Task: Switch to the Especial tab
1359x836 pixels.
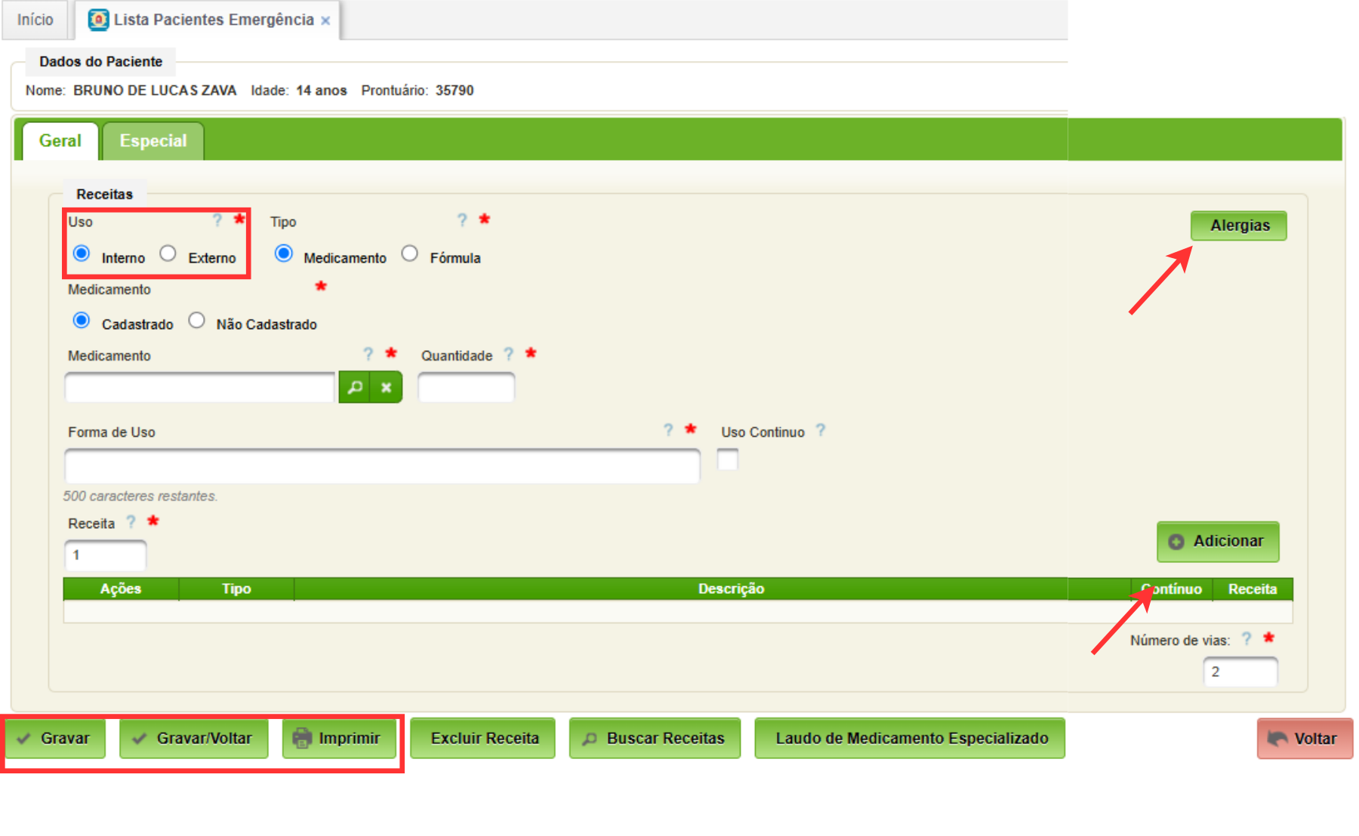Action: [x=153, y=141]
